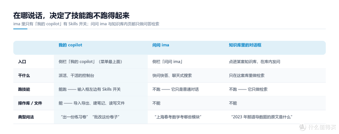Click the 入口 row label

click(x=22, y=62)
